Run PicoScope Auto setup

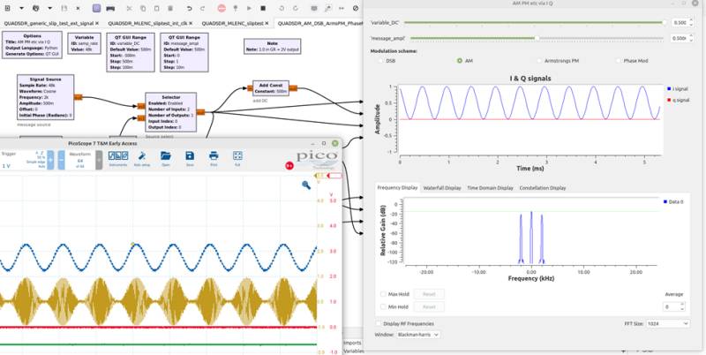click(x=142, y=158)
